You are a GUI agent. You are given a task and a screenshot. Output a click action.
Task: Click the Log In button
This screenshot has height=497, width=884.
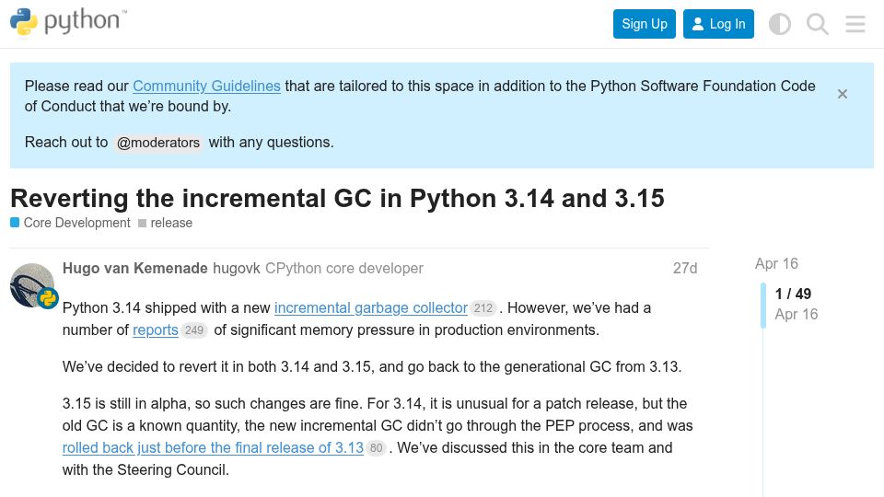[x=718, y=24]
